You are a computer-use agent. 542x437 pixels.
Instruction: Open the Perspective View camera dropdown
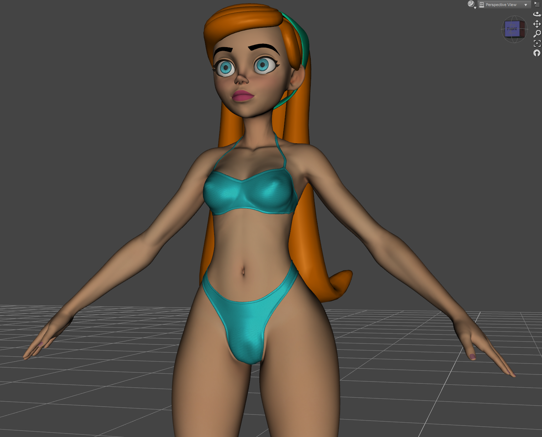pyautogui.click(x=504, y=5)
